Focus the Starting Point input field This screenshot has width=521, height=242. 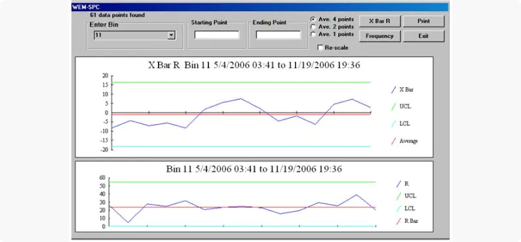pos(217,35)
